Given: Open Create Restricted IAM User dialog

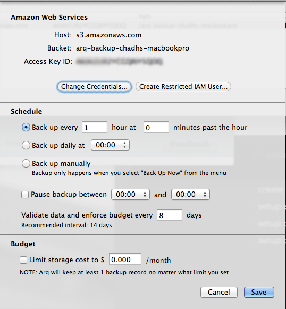Looking at the screenshot, I should pyautogui.click(x=183, y=87).
